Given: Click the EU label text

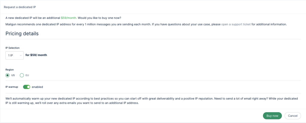Looking at the screenshot, I should click(x=27, y=75).
